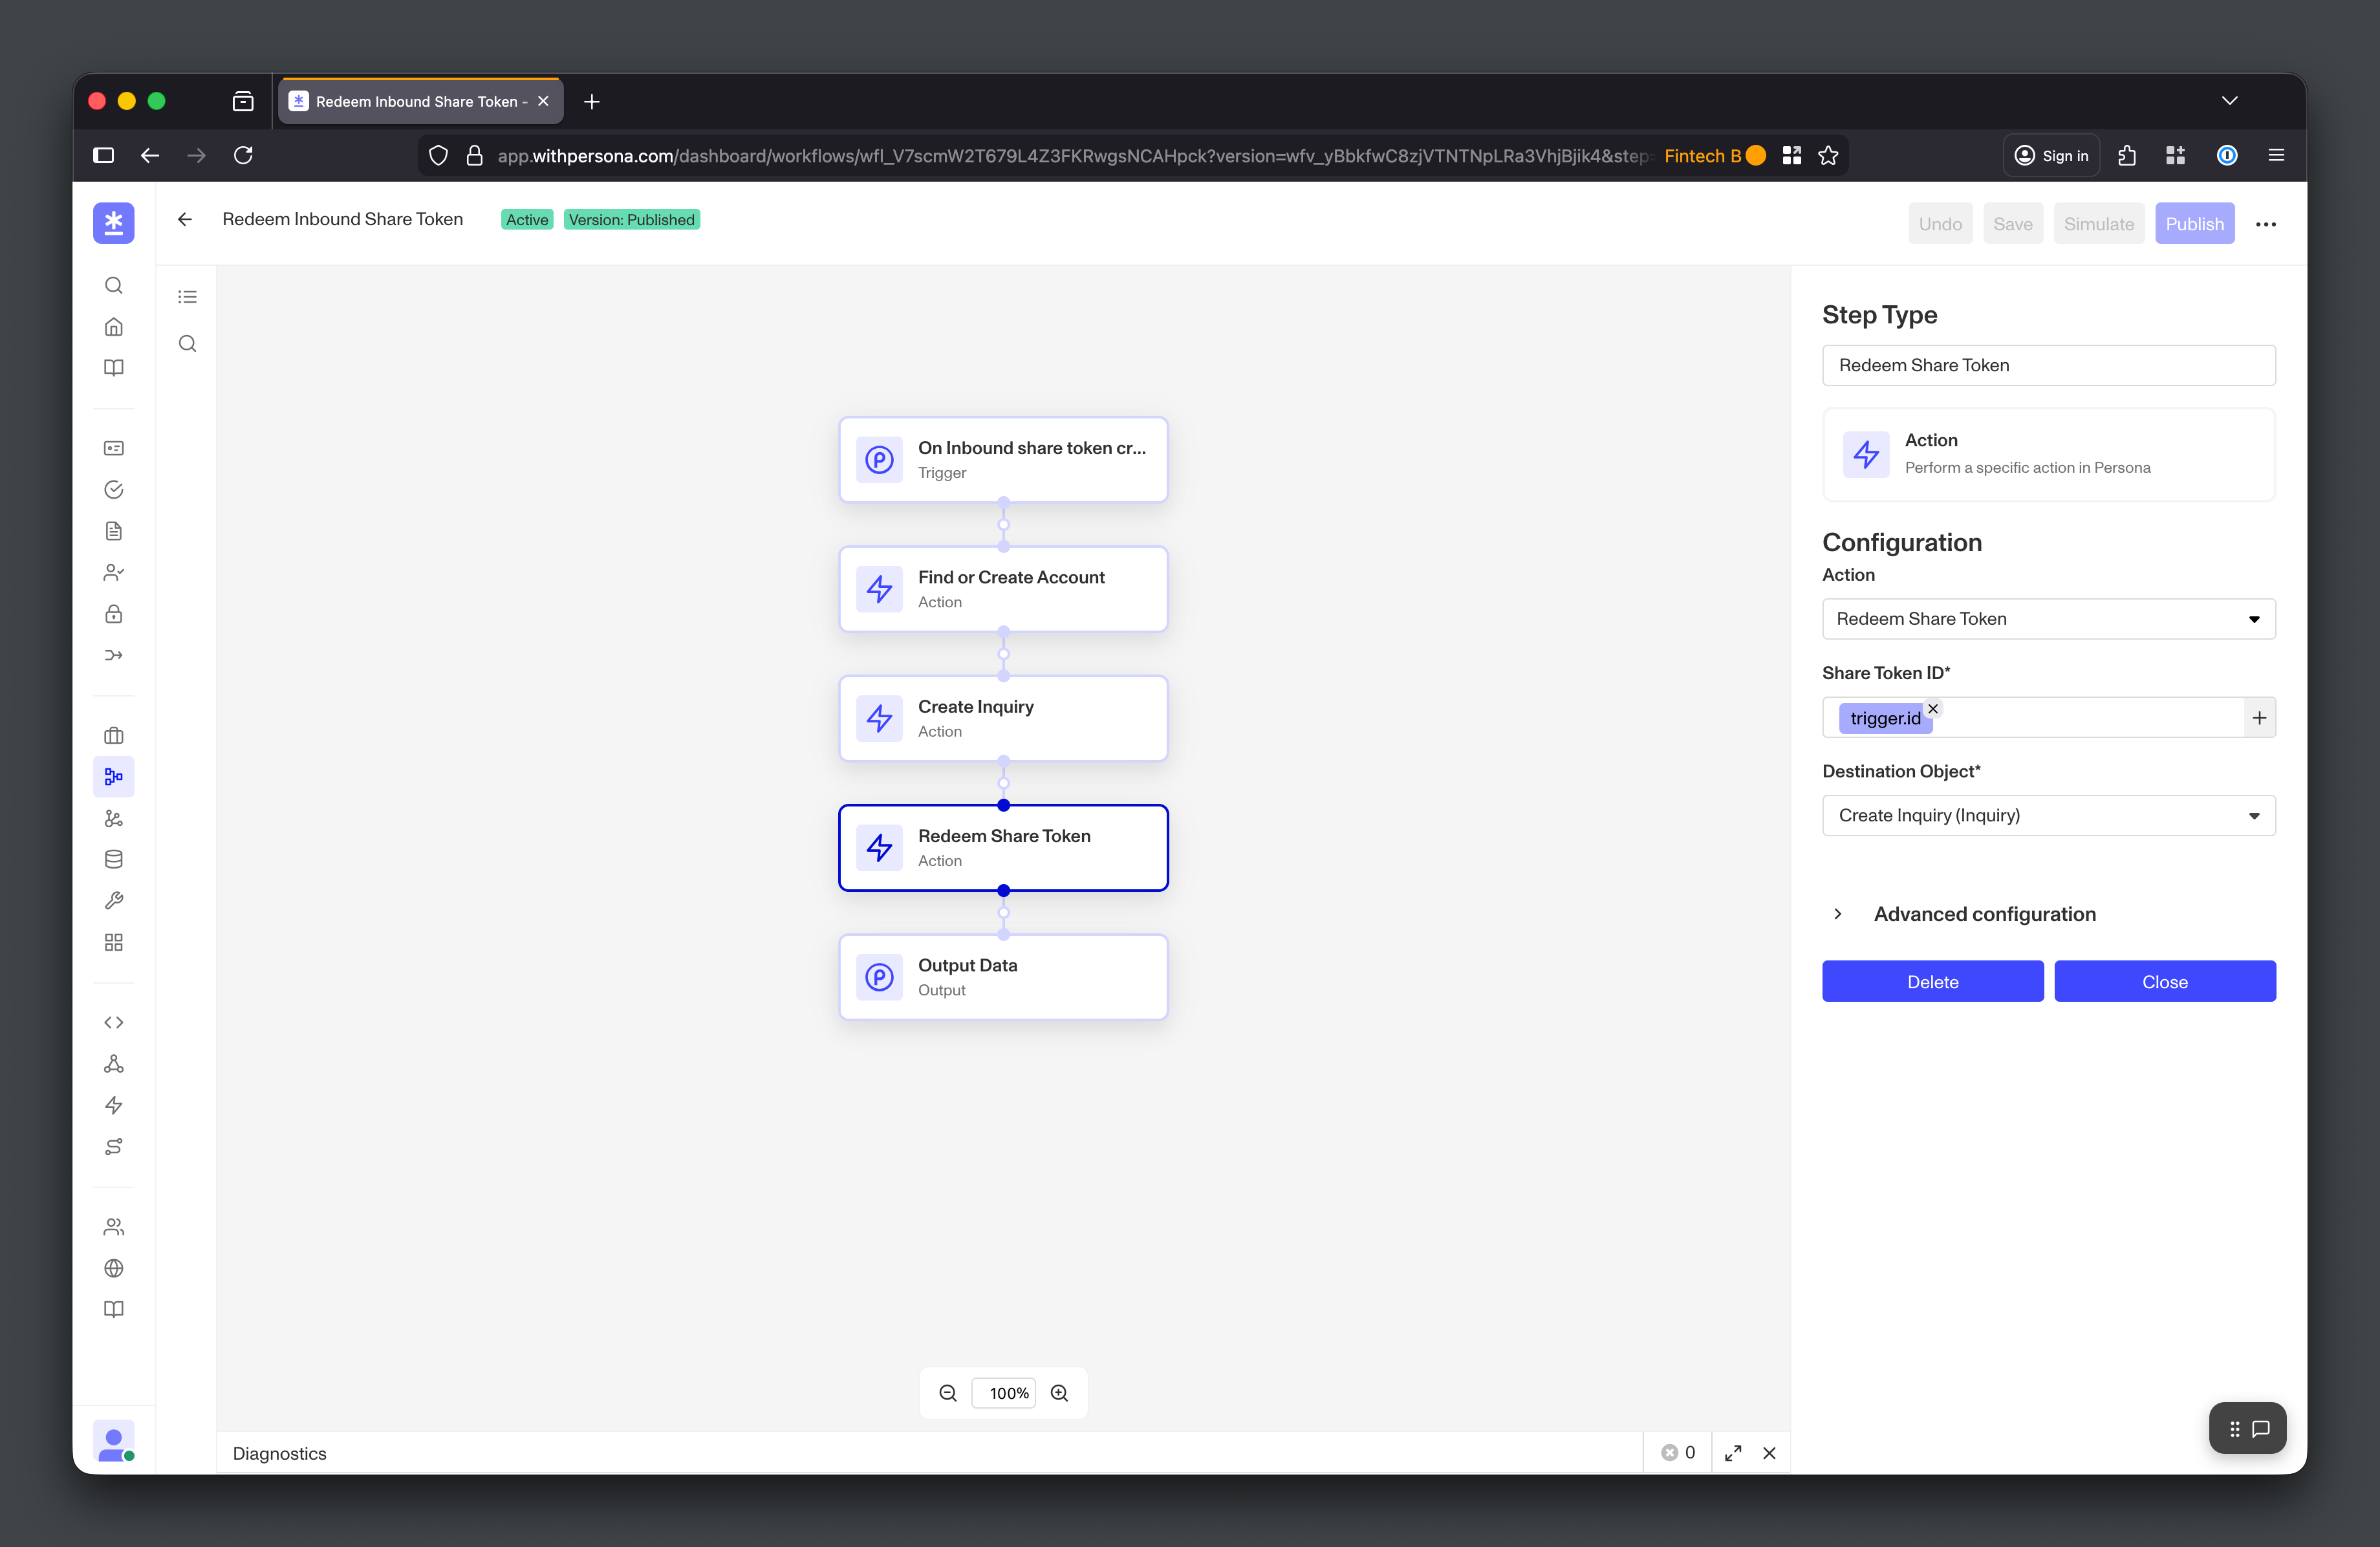Open the briefcase icon in the sidebar
The height and width of the screenshot is (1547, 2380).
pos(113,735)
